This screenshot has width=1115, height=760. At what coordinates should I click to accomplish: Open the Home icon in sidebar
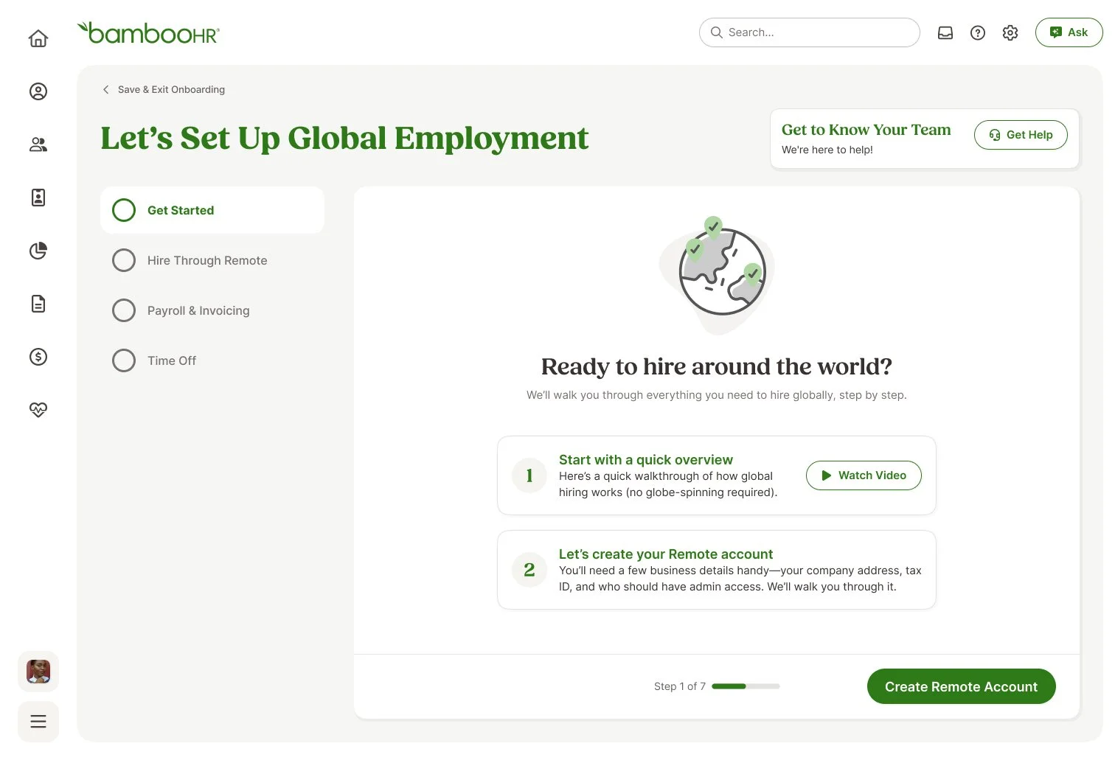[x=38, y=38]
